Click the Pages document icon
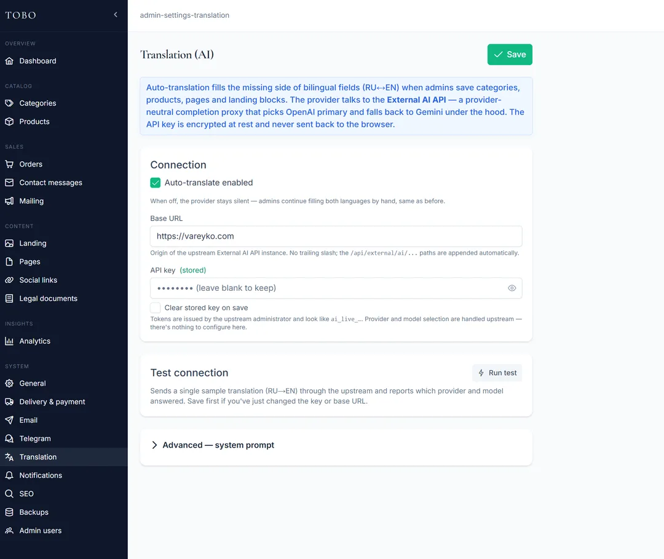 (x=9, y=262)
